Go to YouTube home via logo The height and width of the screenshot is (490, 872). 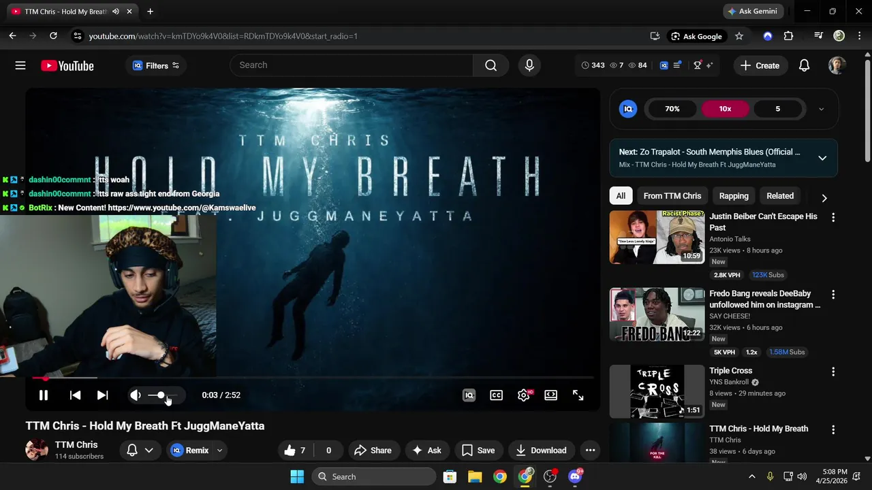pyautogui.click(x=67, y=66)
